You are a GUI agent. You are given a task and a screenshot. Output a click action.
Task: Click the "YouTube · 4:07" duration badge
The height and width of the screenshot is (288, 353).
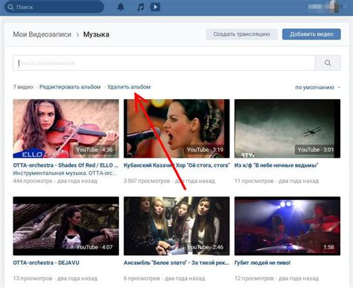95,247
